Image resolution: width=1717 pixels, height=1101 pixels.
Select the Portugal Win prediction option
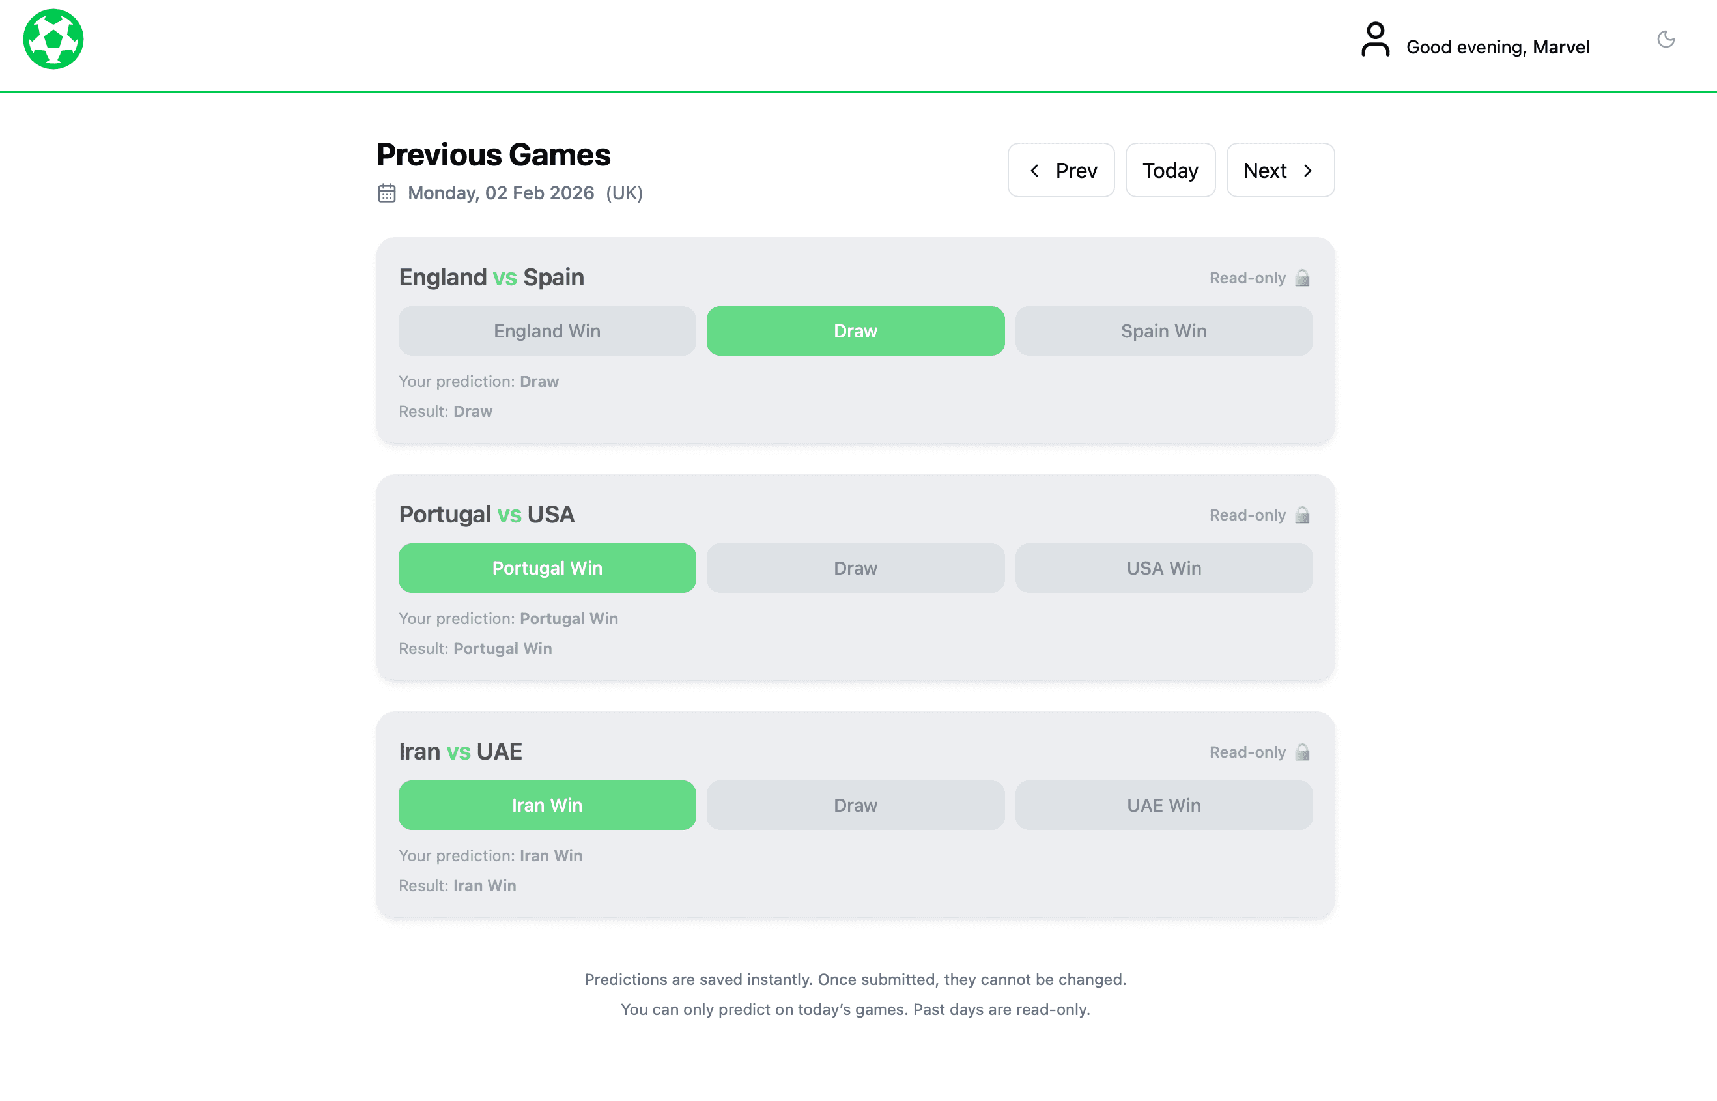click(x=547, y=568)
